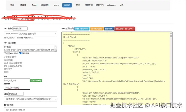Viewport: 186px width, 112px height.
Task: Click the green 注册开通Key button
Action: coord(36,80)
